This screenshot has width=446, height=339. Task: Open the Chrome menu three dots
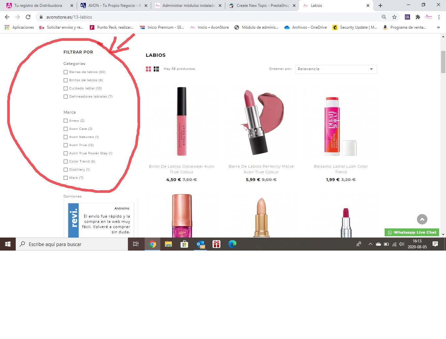pyautogui.click(x=439, y=17)
